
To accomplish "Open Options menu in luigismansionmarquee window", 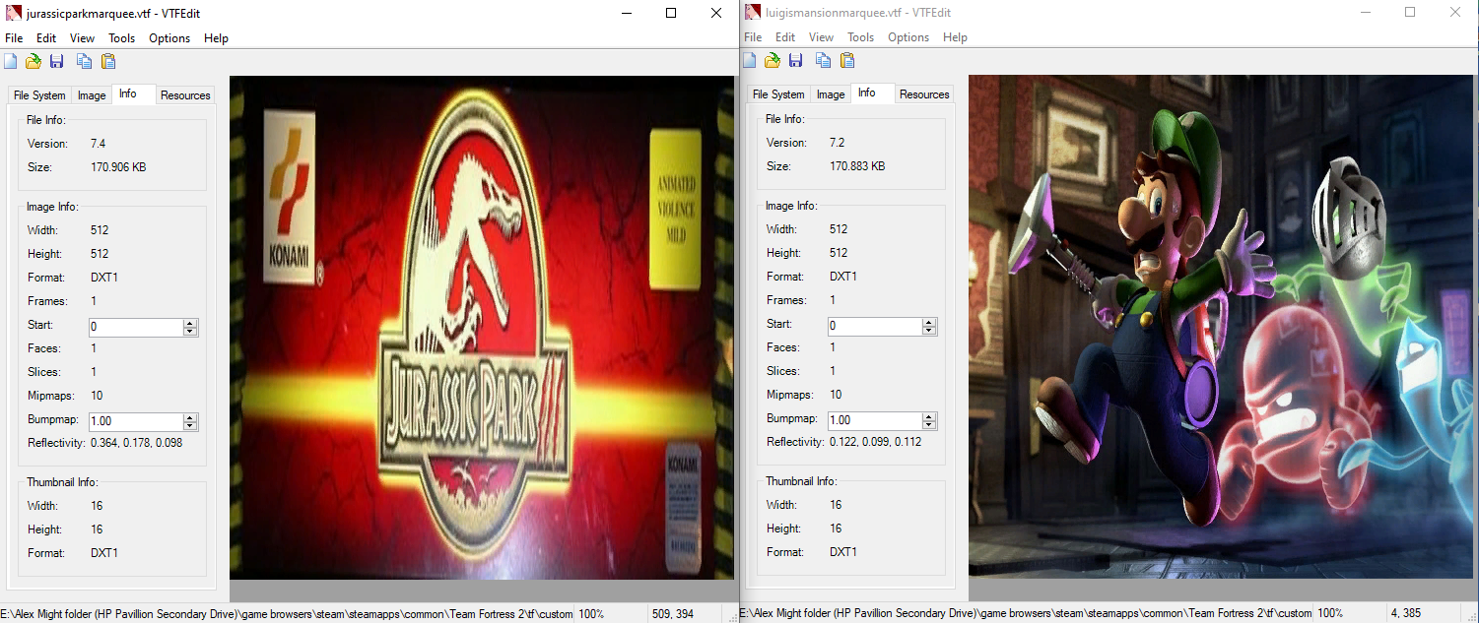I will click(x=908, y=37).
